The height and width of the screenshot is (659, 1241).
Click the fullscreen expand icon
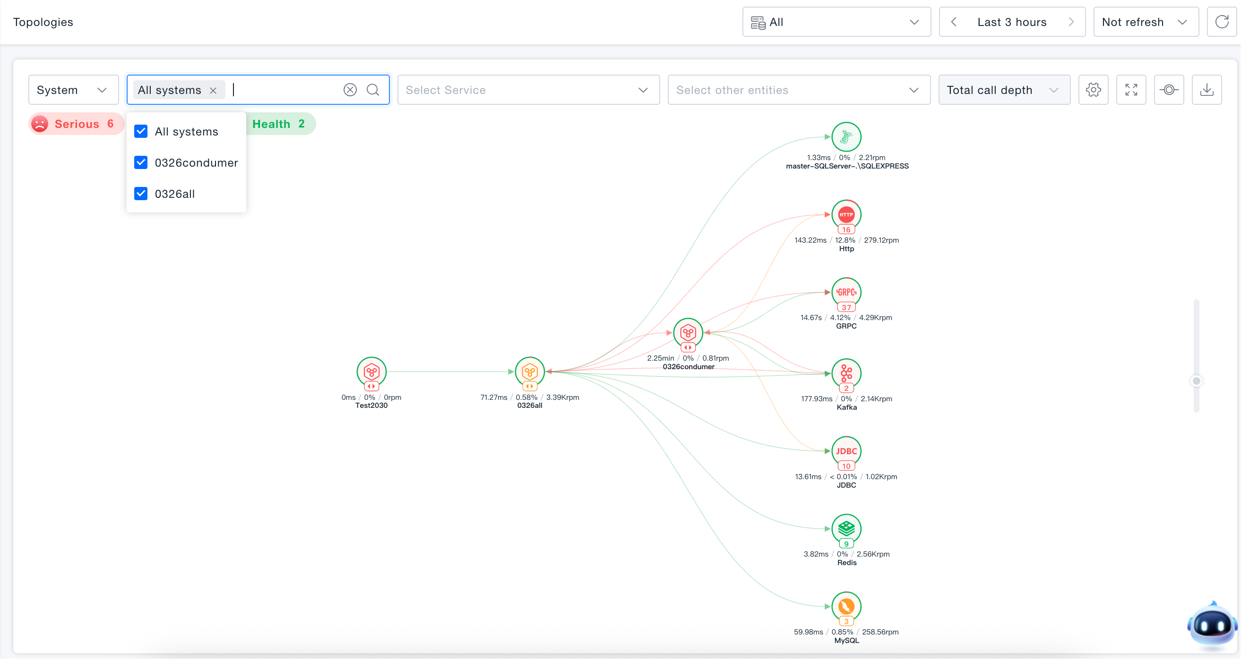1131,90
